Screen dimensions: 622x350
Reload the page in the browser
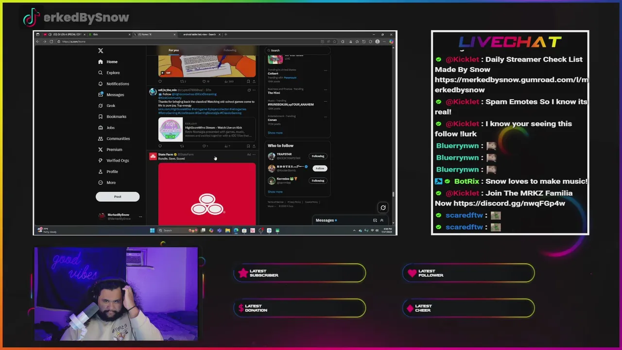(51, 41)
